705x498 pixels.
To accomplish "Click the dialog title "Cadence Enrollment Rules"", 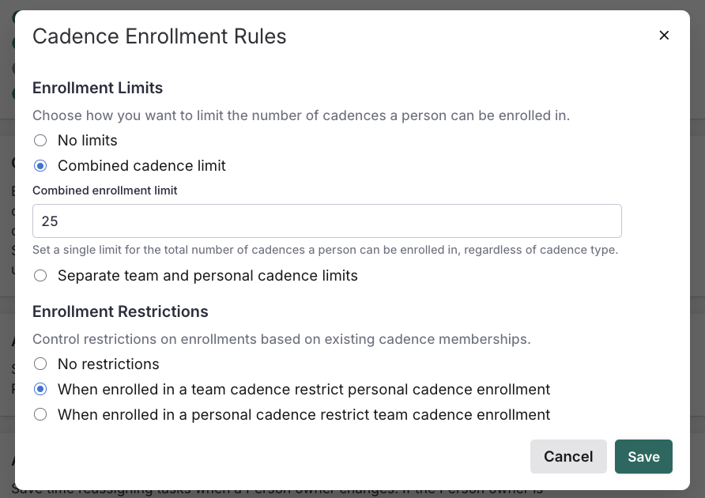I will [x=159, y=36].
